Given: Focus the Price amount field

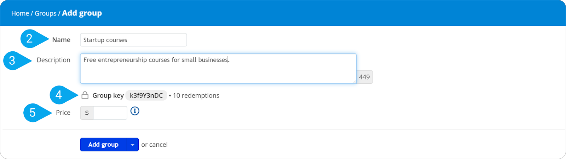Looking at the screenshot, I should [x=110, y=113].
